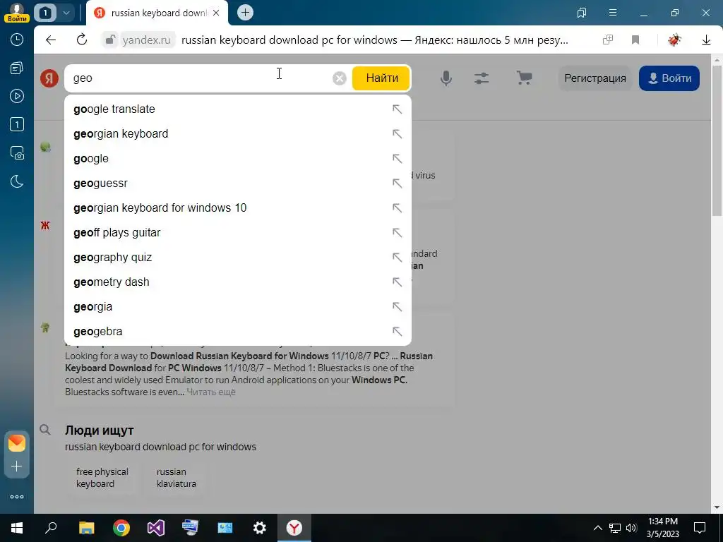Screen dimensions: 723x542
Task: Open the browser bookmarks panel icon
Action: click(x=582, y=13)
